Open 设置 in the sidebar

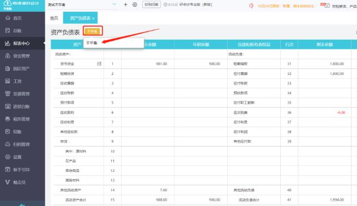[x=22, y=157]
